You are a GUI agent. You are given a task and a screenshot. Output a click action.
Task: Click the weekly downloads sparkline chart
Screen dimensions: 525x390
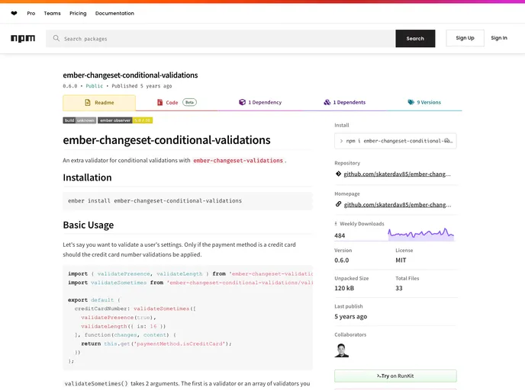click(x=421, y=234)
